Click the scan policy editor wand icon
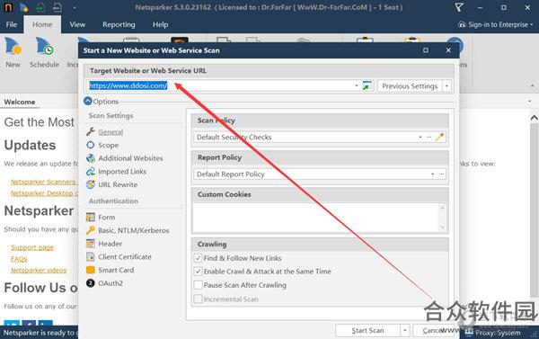Viewport: 539px width, 339px height. pyautogui.click(x=439, y=137)
